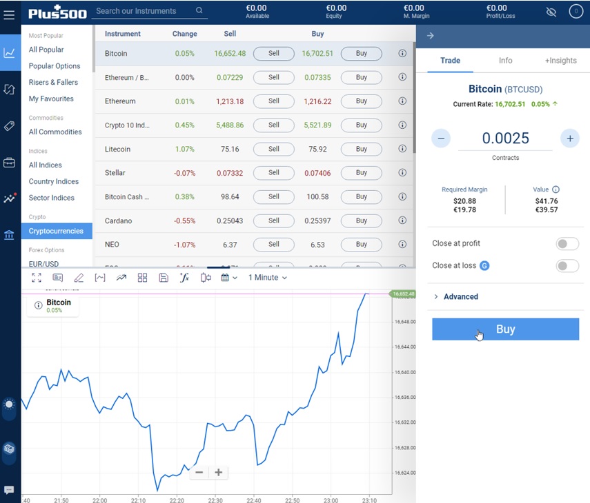Screen dimensions: 590x503
Task: Open the chart type selector icon
Action: click(x=99, y=278)
